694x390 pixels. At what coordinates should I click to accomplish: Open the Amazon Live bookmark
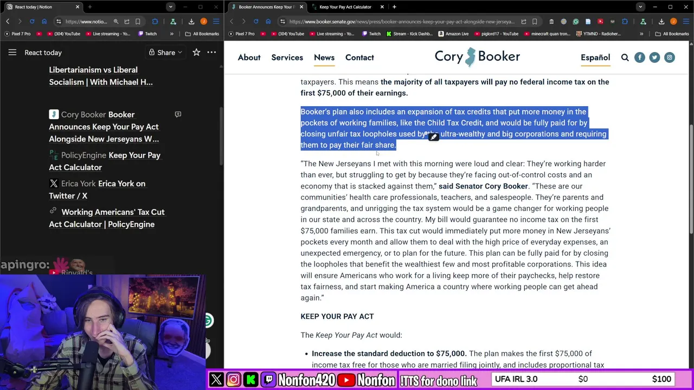tap(453, 34)
